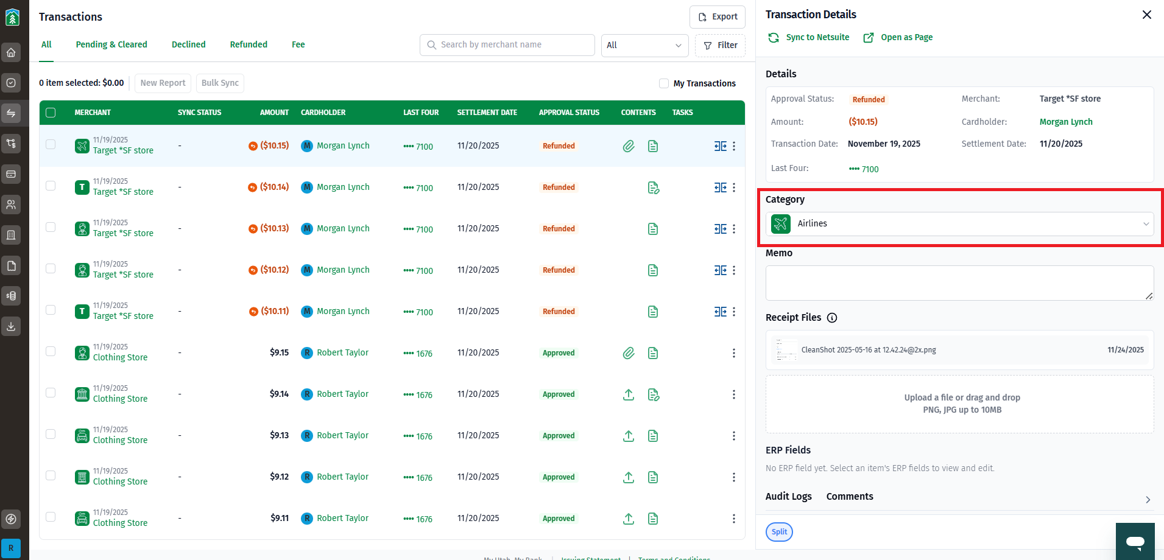Open the Clothing Store merchant in $9.14 row

[120, 399]
